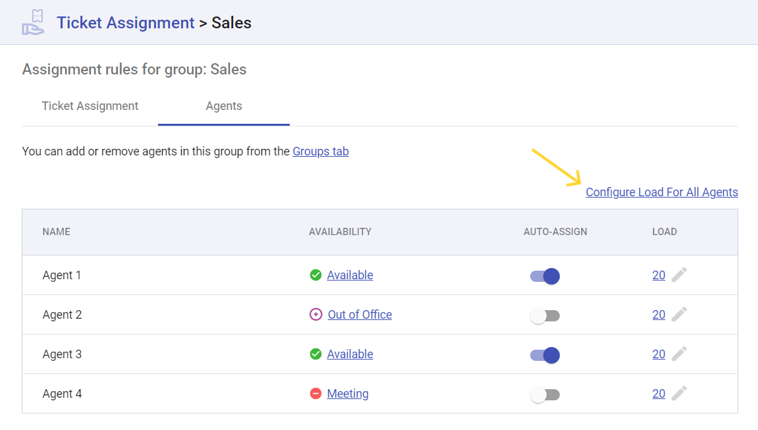The height and width of the screenshot is (430, 758).
Task: Click red meeting status icon for Agent 4
Action: click(315, 394)
